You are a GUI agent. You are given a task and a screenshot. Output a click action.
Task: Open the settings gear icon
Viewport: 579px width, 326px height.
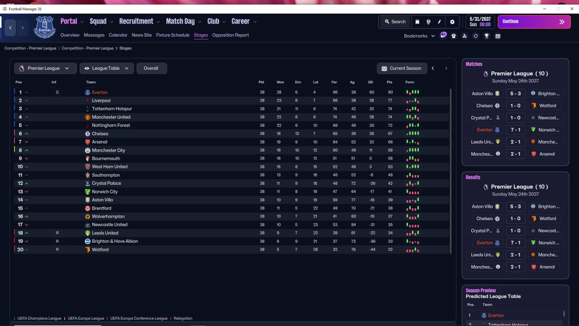tap(452, 22)
